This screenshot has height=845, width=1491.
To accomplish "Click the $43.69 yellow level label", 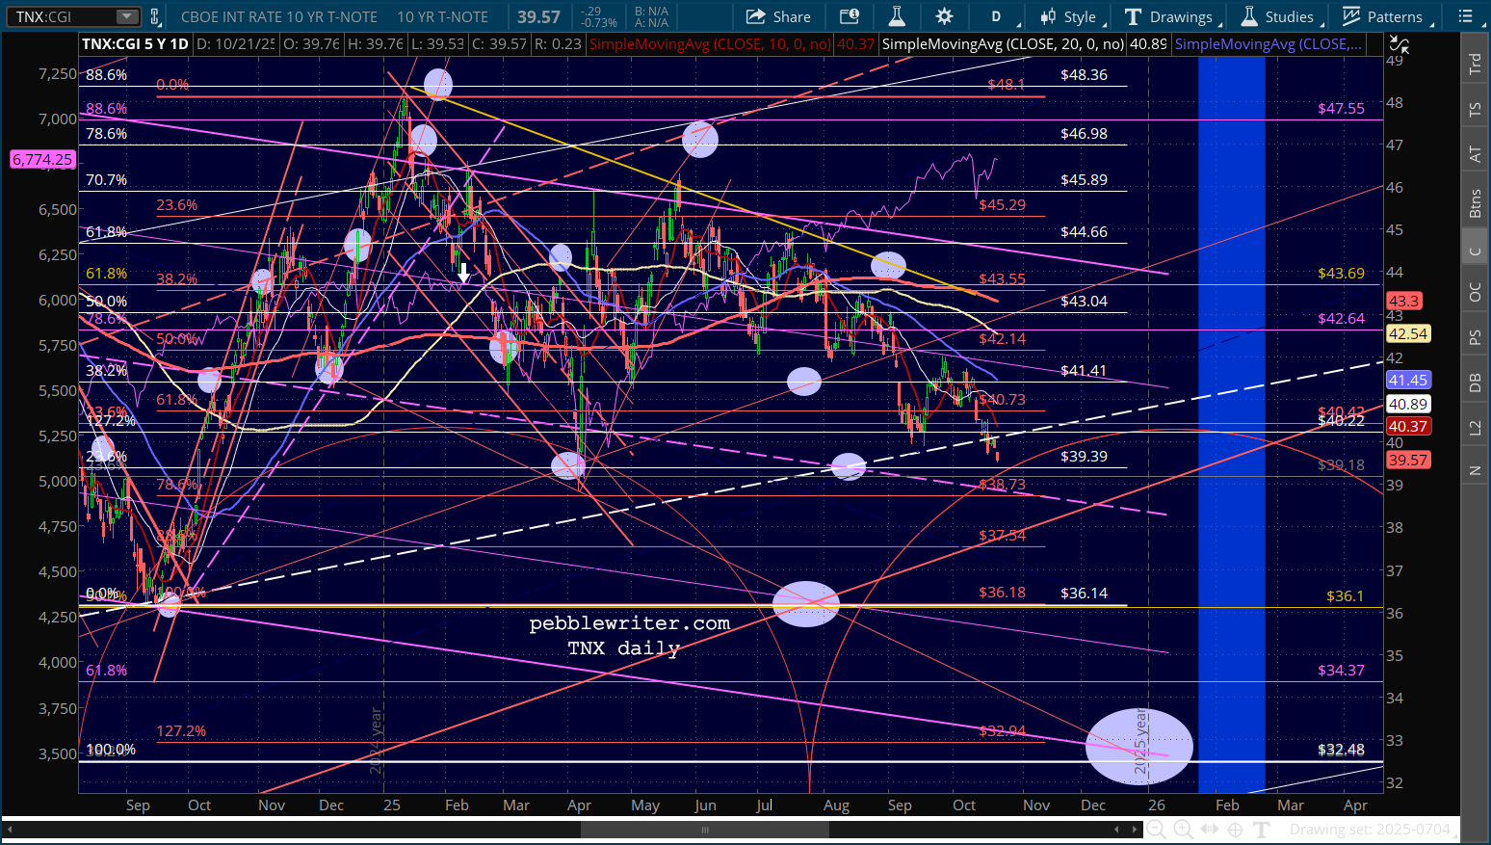I will pyautogui.click(x=1341, y=273).
